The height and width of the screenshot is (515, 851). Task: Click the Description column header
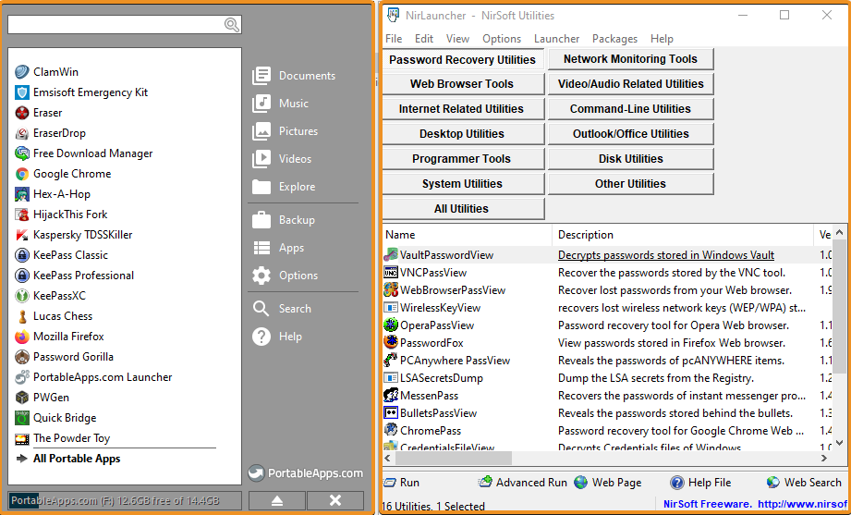point(683,235)
